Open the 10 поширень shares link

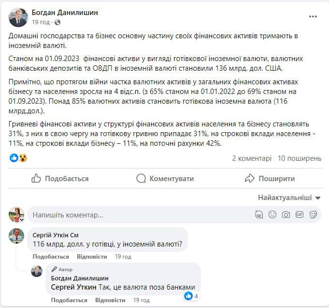point(300,158)
